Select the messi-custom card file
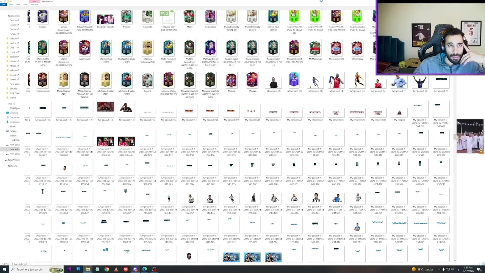485x273 pixels. click(x=42, y=83)
